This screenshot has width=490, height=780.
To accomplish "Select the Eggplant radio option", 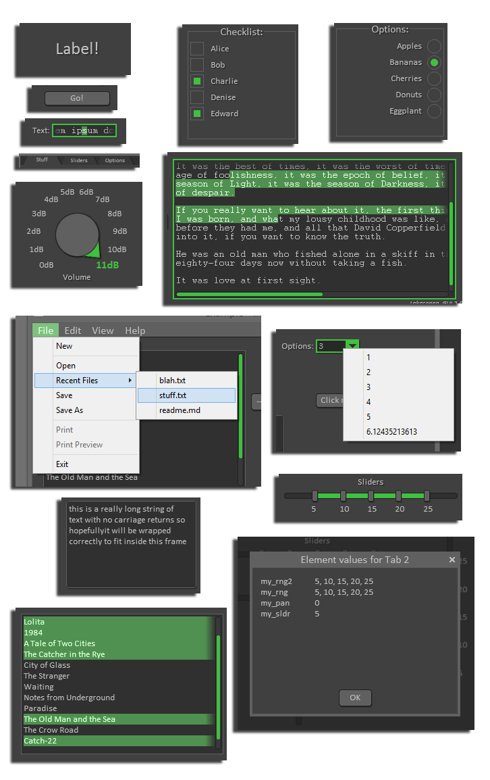I will coord(434,110).
